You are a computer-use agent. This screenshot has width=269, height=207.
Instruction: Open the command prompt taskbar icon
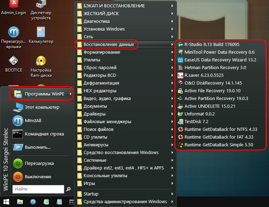click(x=71, y=202)
